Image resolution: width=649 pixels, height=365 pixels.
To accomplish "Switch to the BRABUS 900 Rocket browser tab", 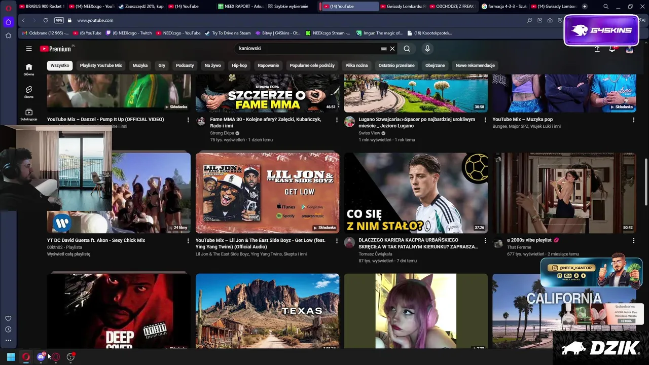I will (x=42, y=7).
